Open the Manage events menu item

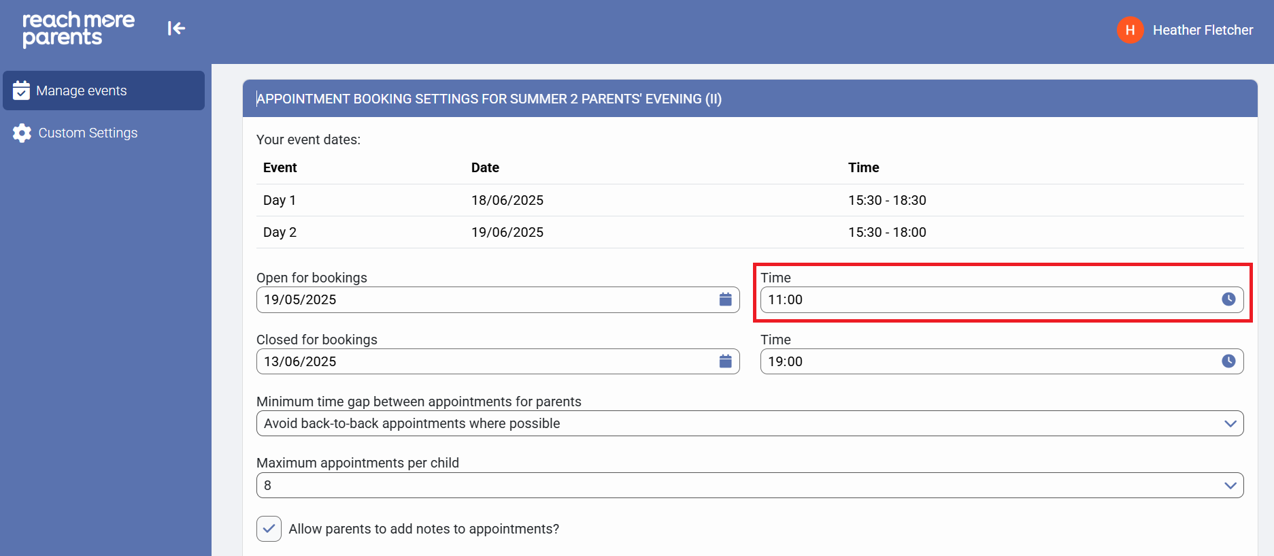click(82, 91)
